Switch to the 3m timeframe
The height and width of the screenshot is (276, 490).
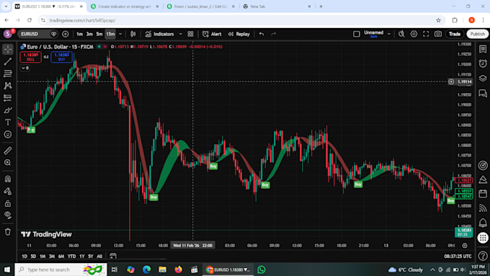[89, 34]
